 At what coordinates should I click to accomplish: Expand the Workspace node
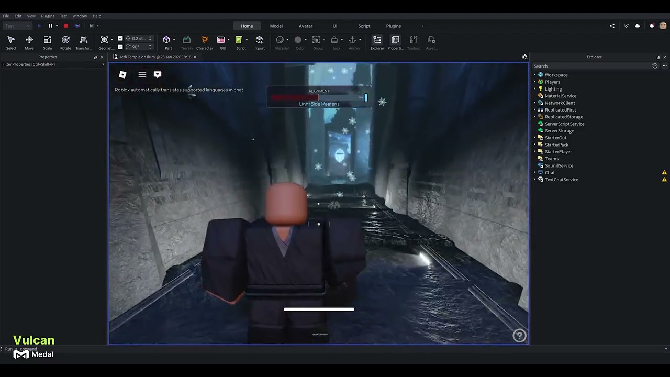[x=534, y=75]
